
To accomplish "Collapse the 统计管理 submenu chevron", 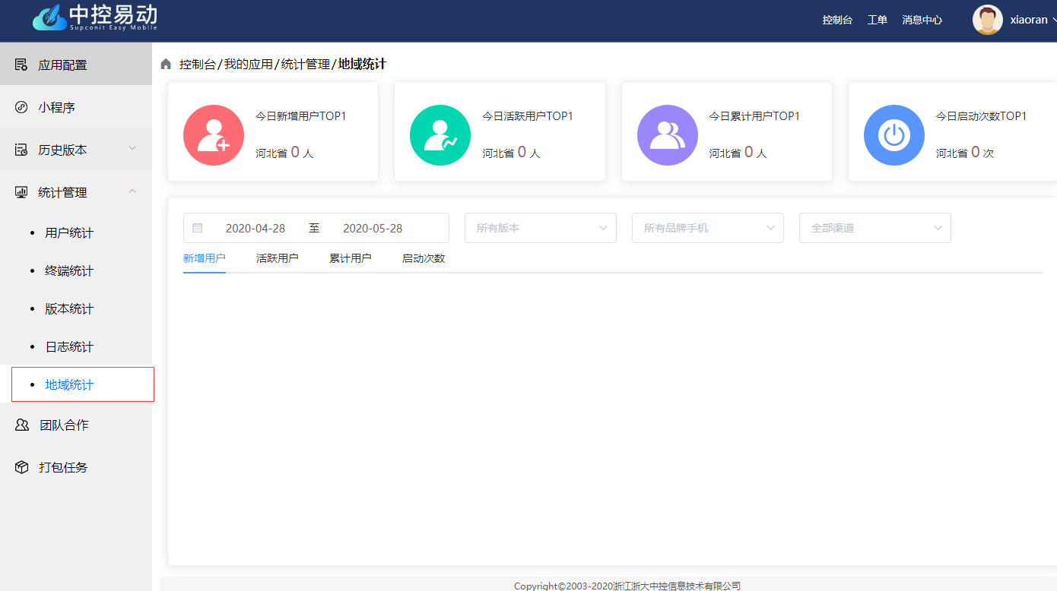I will [x=132, y=191].
